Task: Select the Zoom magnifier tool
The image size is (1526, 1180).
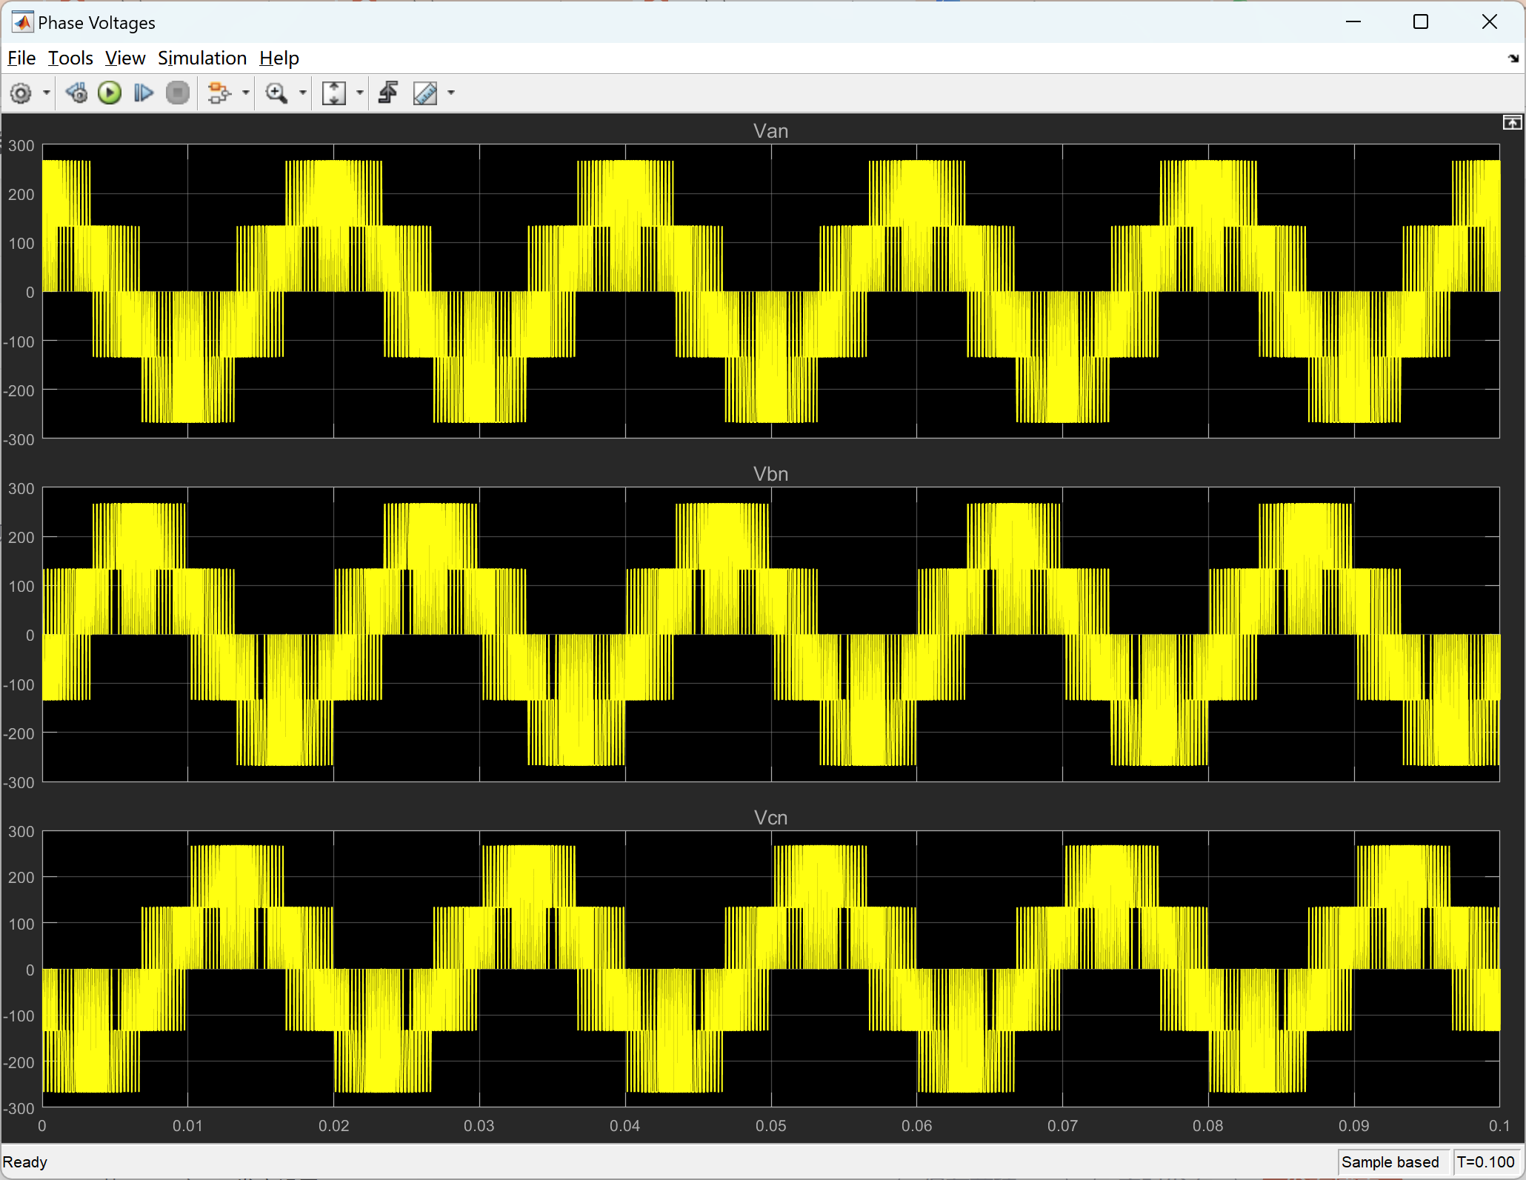Action: (x=276, y=93)
